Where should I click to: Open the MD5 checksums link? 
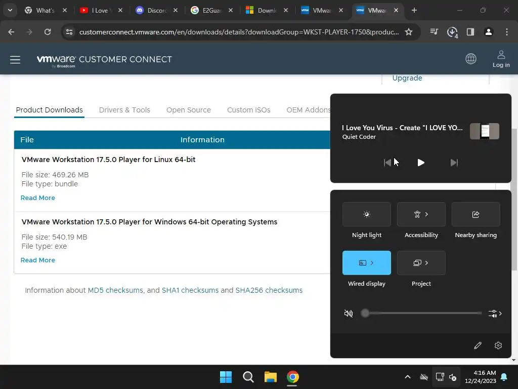115,290
